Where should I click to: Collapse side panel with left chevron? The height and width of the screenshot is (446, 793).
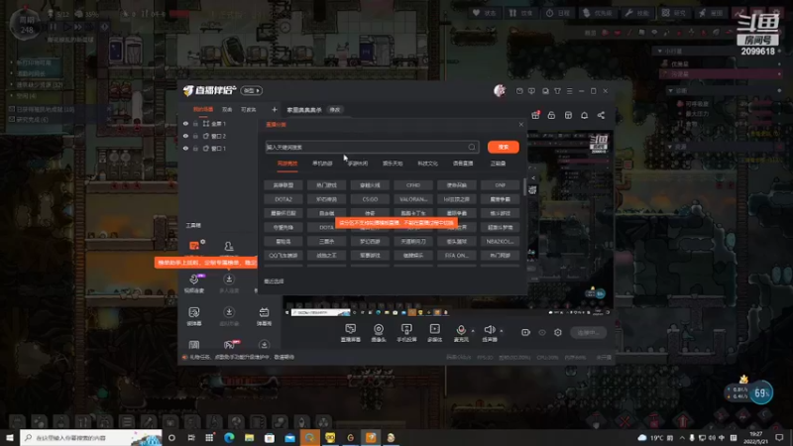pos(532,178)
